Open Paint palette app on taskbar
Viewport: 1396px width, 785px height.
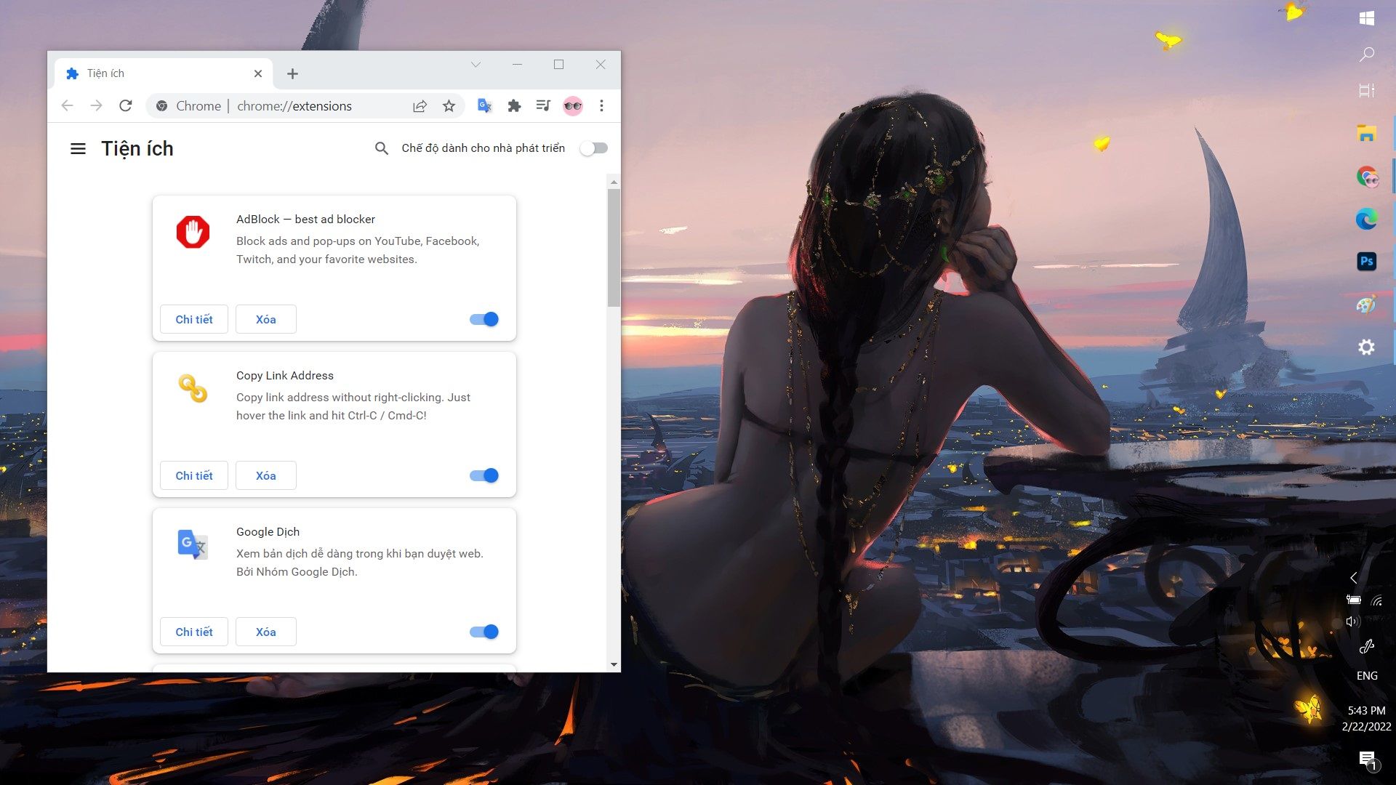(1367, 305)
